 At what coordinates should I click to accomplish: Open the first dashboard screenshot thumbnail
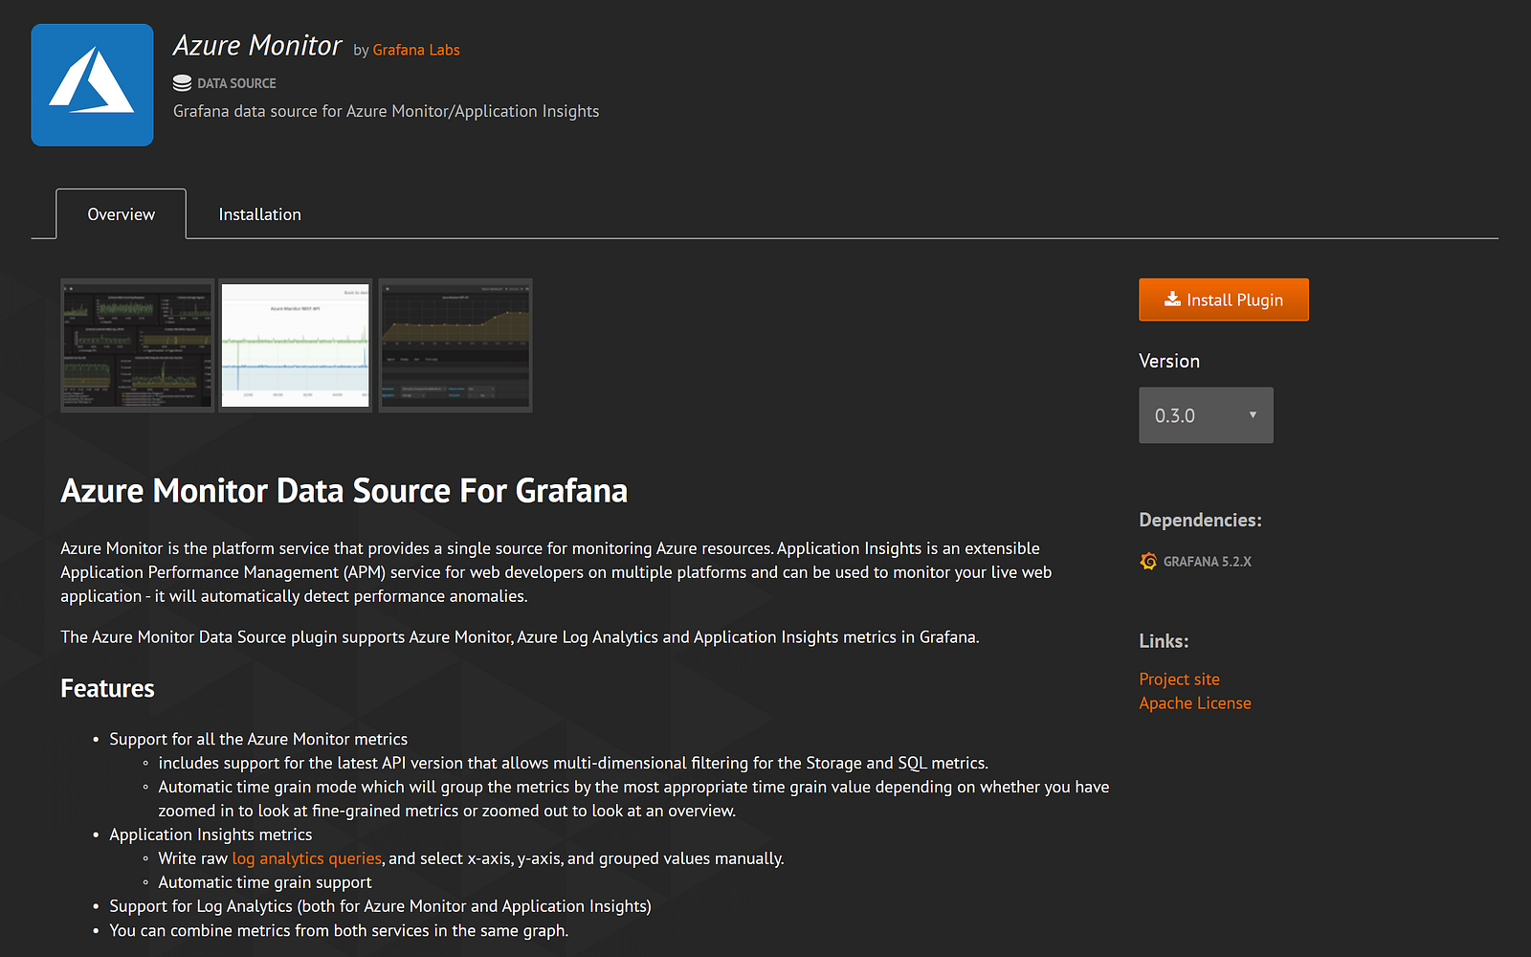[138, 345]
